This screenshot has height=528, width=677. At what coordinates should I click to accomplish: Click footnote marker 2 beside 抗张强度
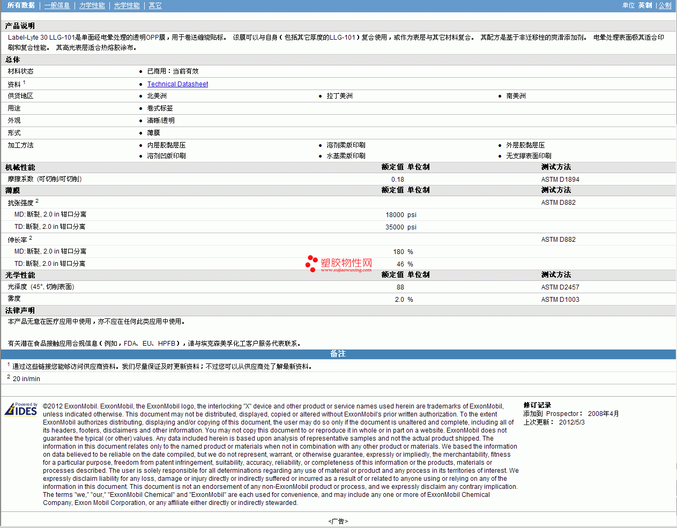point(37,201)
